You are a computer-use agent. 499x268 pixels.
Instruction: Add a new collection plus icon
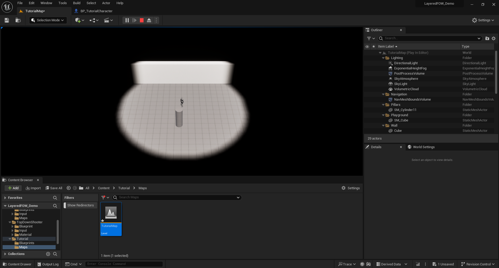tap(48, 254)
